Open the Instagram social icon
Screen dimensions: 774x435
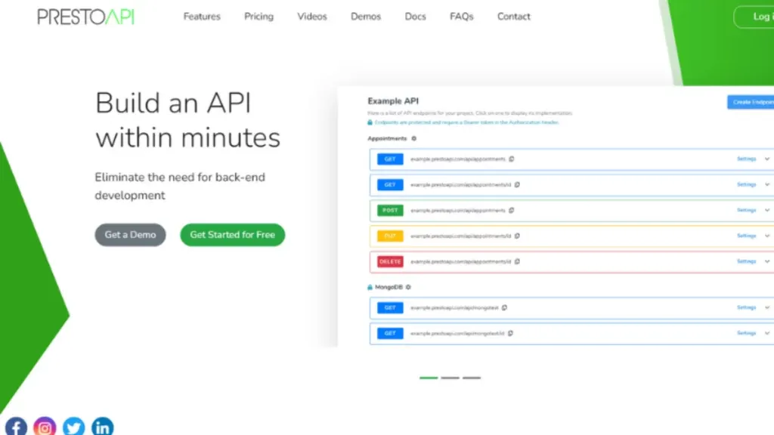coord(45,427)
